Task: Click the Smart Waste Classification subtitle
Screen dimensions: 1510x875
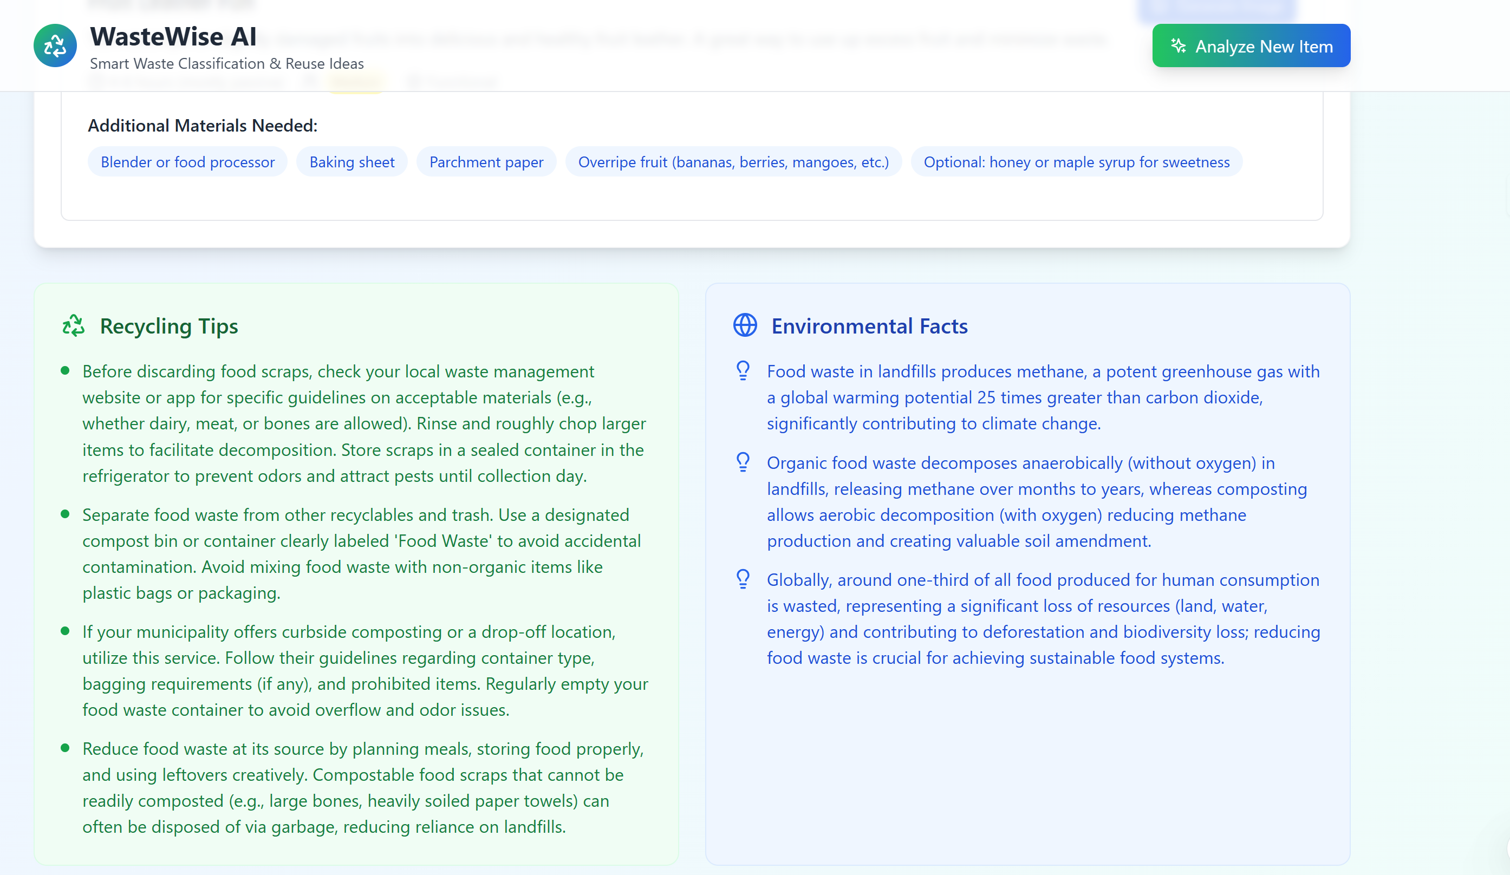Action: (x=226, y=63)
